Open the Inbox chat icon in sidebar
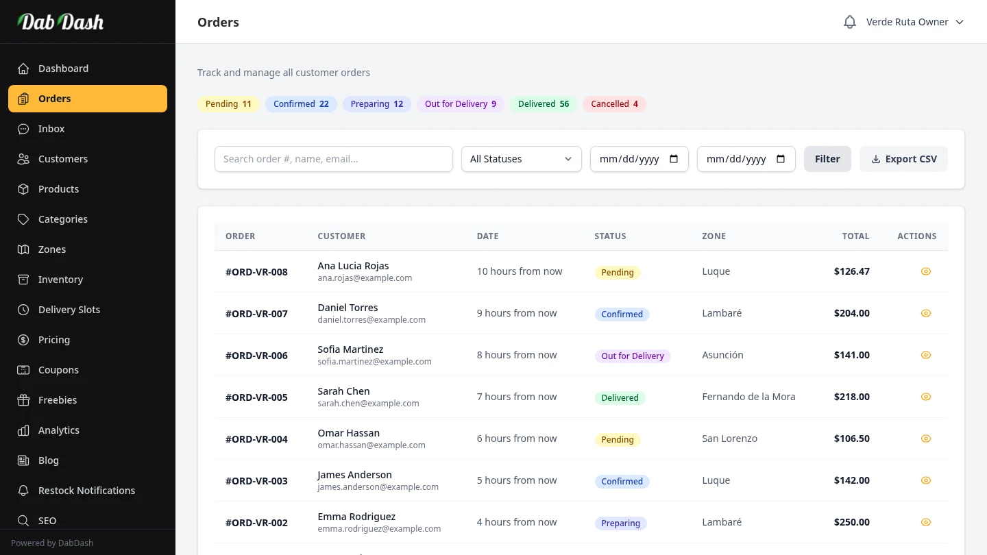This screenshot has width=987, height=555. point(23,129)
